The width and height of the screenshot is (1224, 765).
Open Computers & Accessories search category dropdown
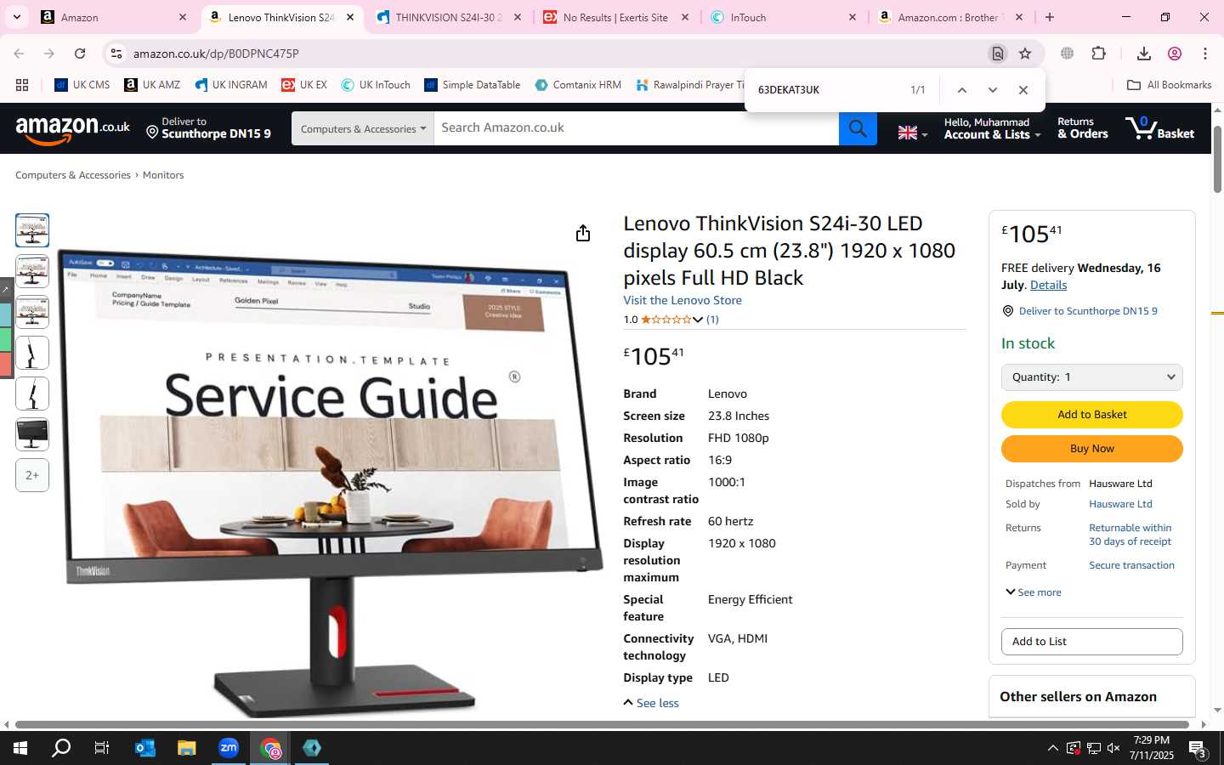tap(363, 128)
